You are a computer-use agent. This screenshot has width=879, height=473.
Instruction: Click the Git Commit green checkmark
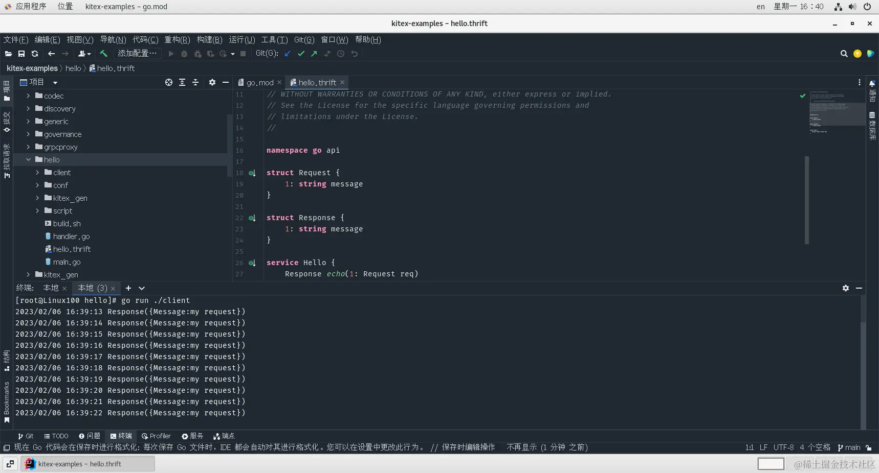coord(301,54)
